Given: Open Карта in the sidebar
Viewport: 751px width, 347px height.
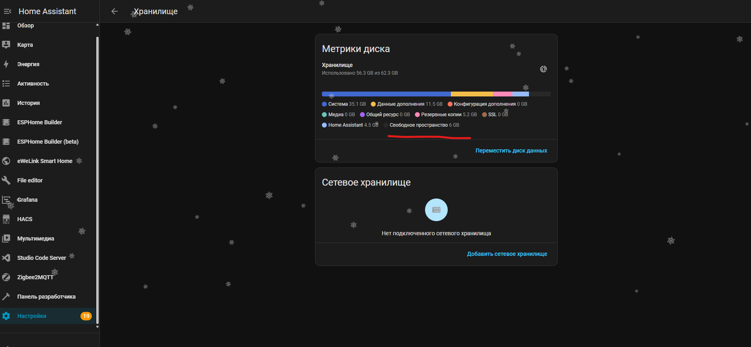Looking at the screenshot, I should click(25, 45).
